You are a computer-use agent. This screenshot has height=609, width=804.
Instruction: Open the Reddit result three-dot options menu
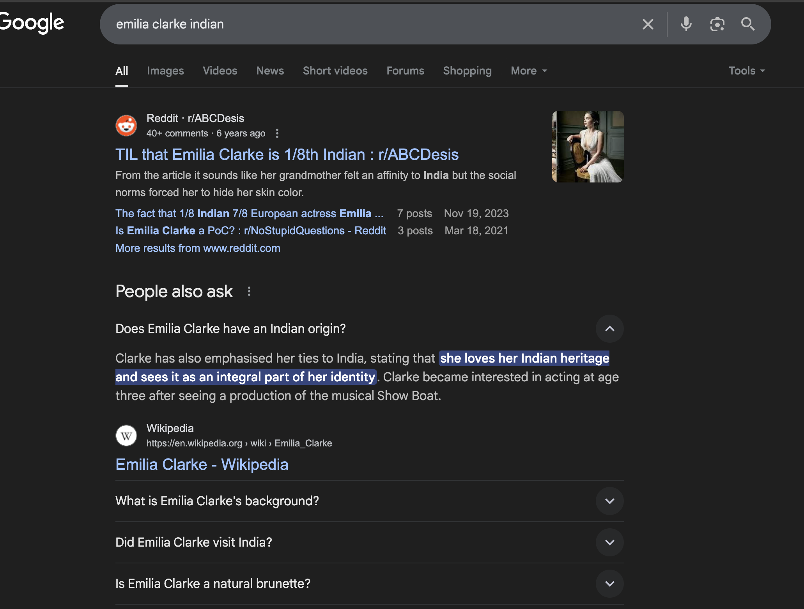(x=277, y=133)
